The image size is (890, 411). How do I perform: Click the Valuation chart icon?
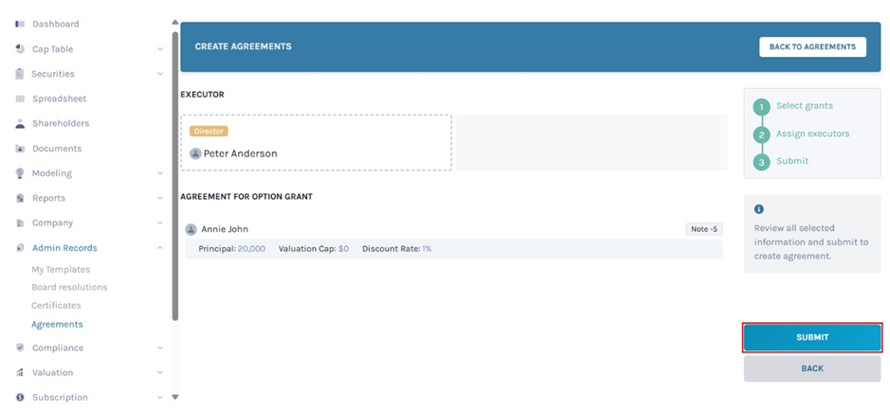[20, 373]
